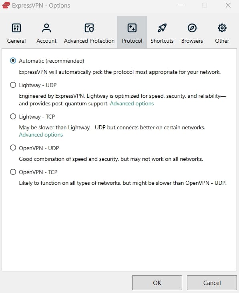Switch to the Browsers tab label
Screen dimensions: 239x293
pyautogui.click(x=192, y=41)
